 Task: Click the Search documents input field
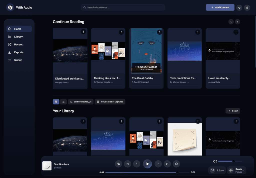tap(123, 7)
